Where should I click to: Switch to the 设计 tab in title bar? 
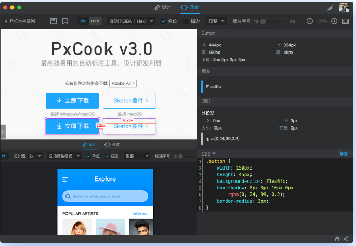(163, 7)
